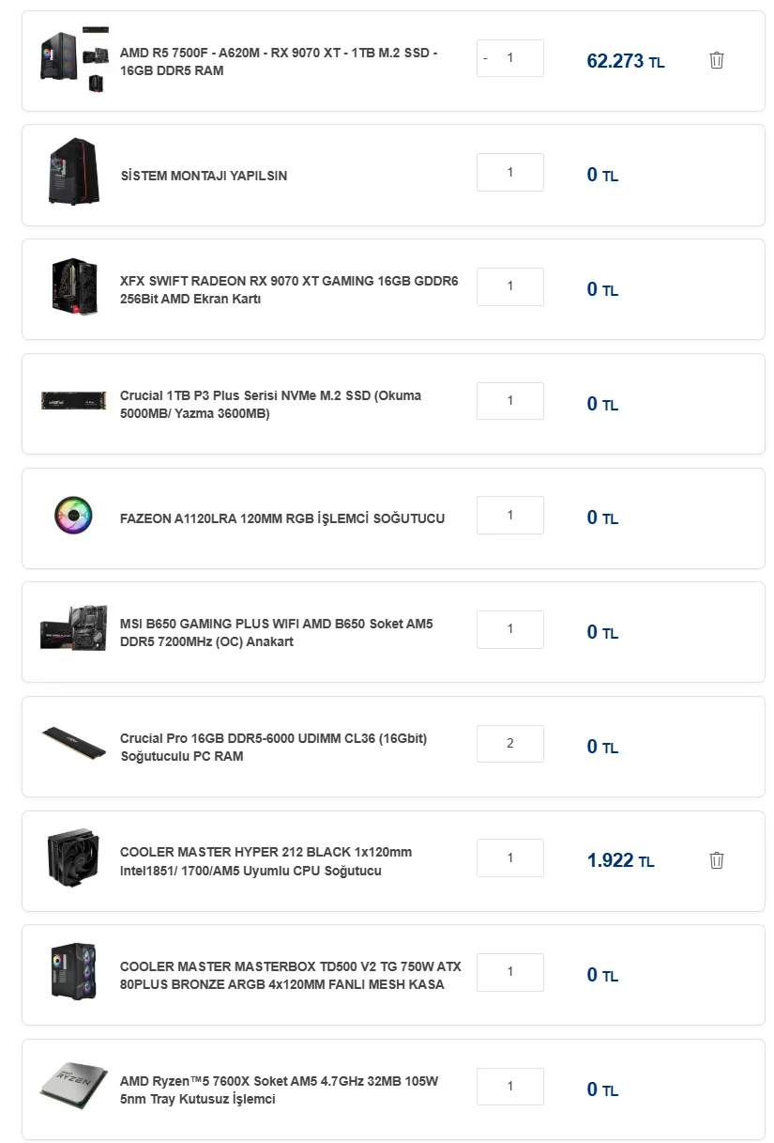
Task: Select the FAZEON RGB cooler product image
Action: 73,516
